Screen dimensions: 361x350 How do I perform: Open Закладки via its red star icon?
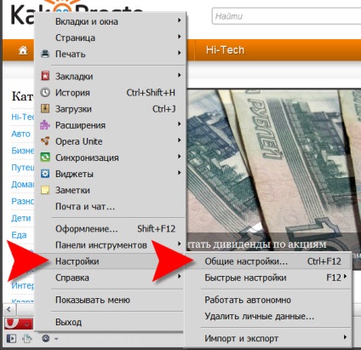tap(45, 76)
